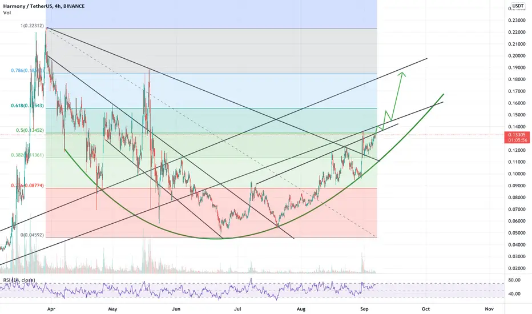Click the Jun label on time axis
The width and height of the screenshot is (532, 314).
176,309
